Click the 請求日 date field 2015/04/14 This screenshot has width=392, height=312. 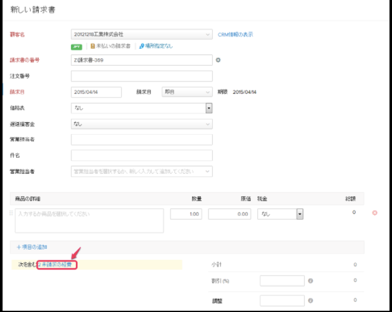coord(96,92)
